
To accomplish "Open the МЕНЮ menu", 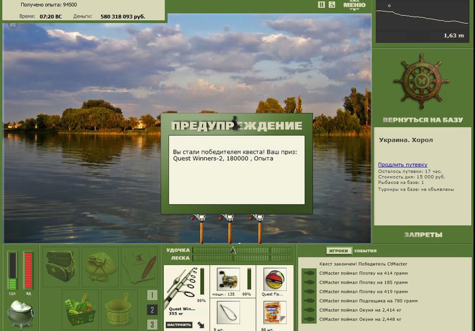I will pos(354,5).
